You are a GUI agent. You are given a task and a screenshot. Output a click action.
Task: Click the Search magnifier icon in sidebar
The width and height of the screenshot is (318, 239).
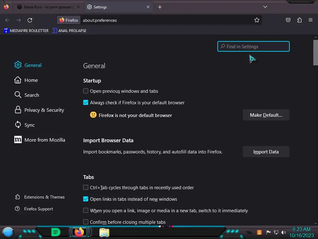tap(18, 95)
